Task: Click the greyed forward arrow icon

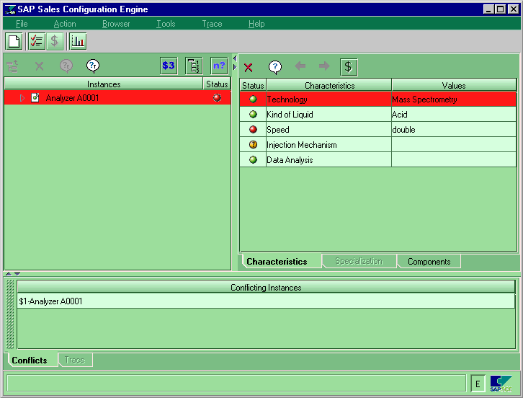Action: pyautogui.click(x=324, y=66)
